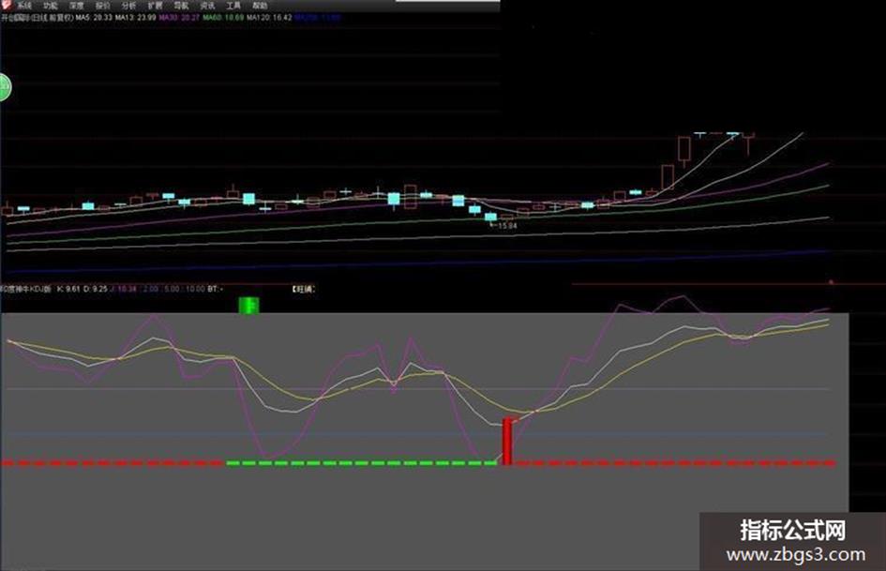
Task: Click the MA5: 20.33 label
Action: click(x=94, y=18)
